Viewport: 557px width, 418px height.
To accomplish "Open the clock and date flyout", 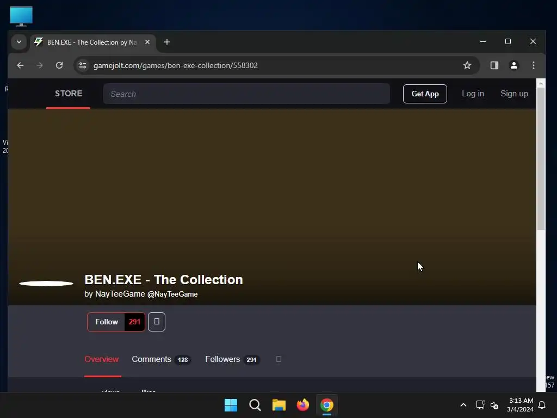I will [x=521, y=405].
